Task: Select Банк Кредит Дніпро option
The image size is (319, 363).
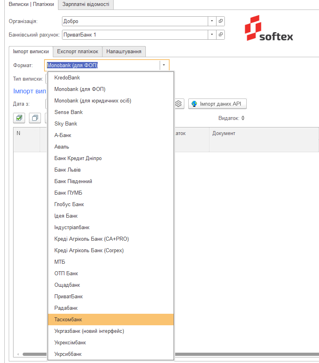Action: coord(111,158)
